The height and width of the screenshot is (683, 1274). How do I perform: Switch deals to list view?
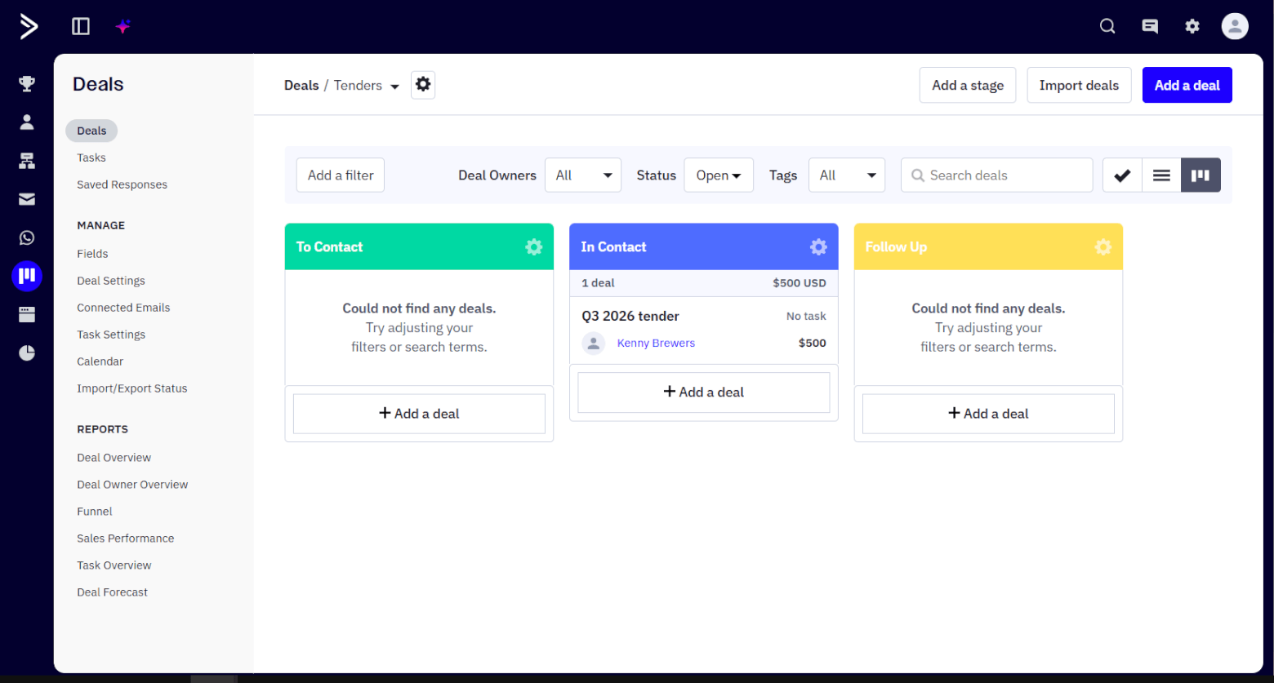[1160, 175]
